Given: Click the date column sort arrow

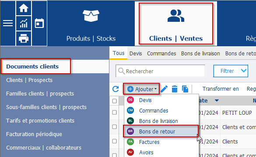Looking at the screenshot, I should (217, 101).
